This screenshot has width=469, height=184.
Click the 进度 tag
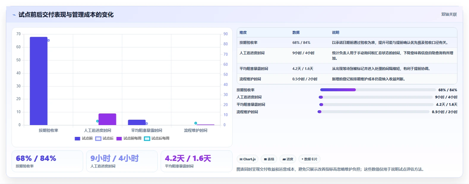288,159
